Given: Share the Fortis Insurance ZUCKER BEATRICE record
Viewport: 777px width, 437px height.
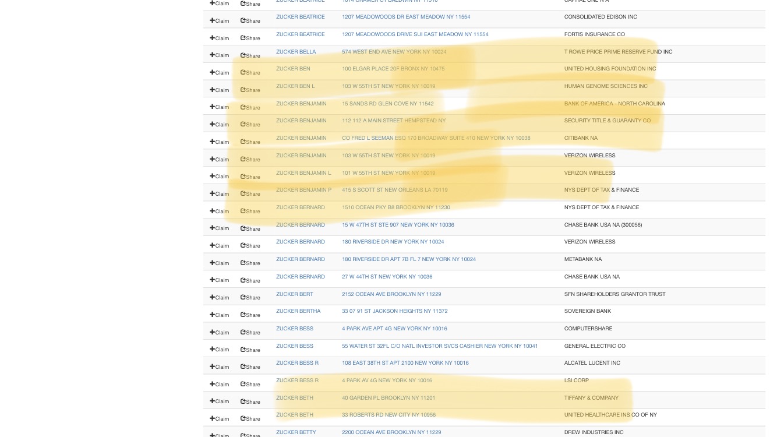Looking at the screenshot, I should coord(250,38).
